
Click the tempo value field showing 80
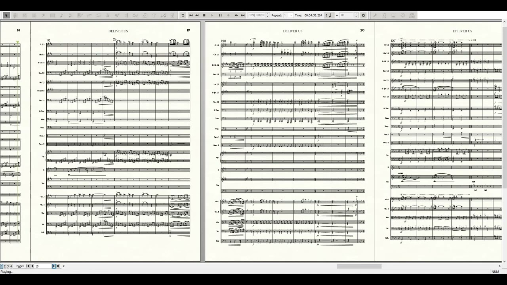point(347,15)
